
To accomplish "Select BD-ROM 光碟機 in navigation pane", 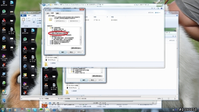I will [51, 58].
